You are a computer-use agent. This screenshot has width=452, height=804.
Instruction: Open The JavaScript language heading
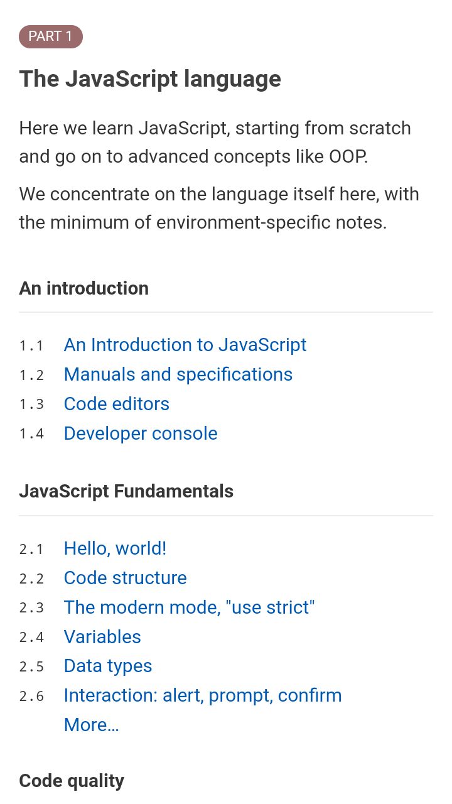pyautogui.click(x=150, y=79)
